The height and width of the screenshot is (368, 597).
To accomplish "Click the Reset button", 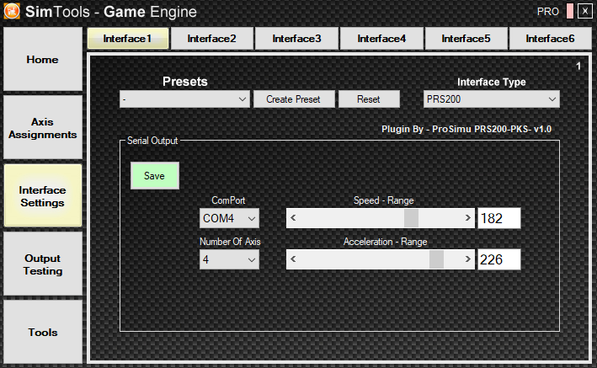I will tap(369, 99).
